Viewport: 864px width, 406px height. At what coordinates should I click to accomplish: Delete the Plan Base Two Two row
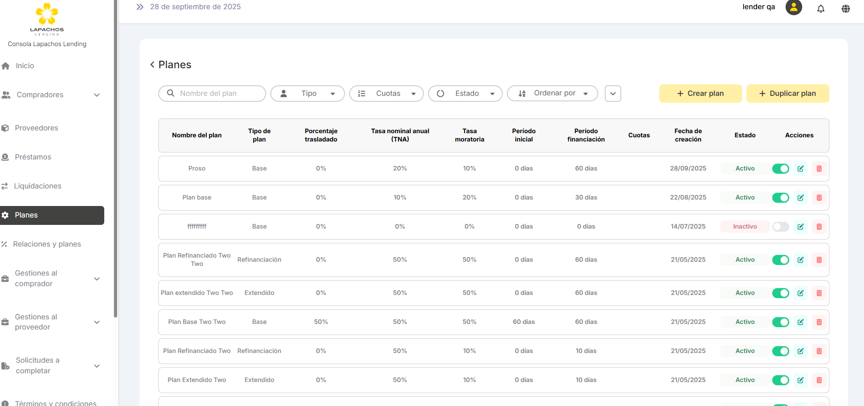click(819, 322)
